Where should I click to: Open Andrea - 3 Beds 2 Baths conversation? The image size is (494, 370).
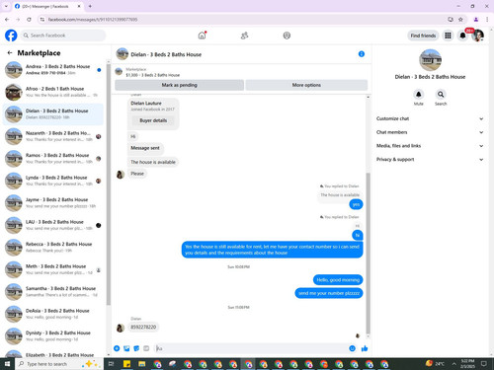point(53,69)
